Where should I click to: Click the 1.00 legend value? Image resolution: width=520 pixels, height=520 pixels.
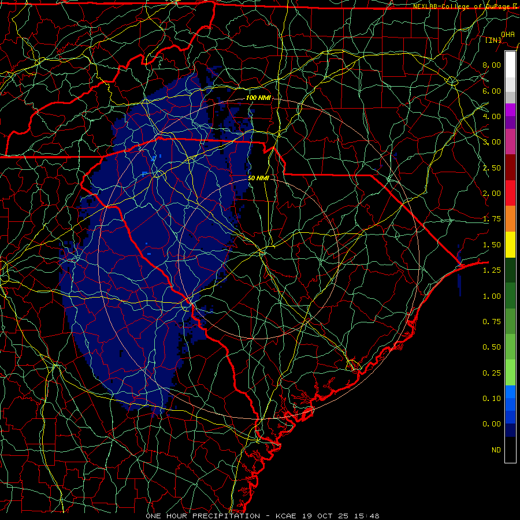[492, 296]
